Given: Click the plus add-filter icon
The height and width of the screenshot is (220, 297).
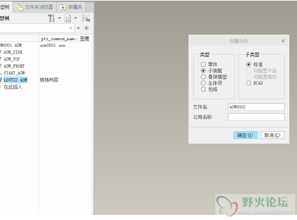Looking at the screenshot, I should tap(87, 28).
